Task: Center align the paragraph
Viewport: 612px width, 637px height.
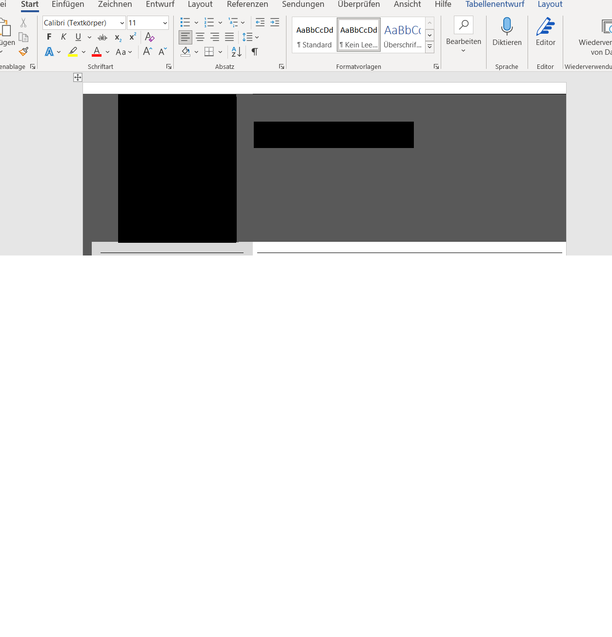Action: (200, 37)
